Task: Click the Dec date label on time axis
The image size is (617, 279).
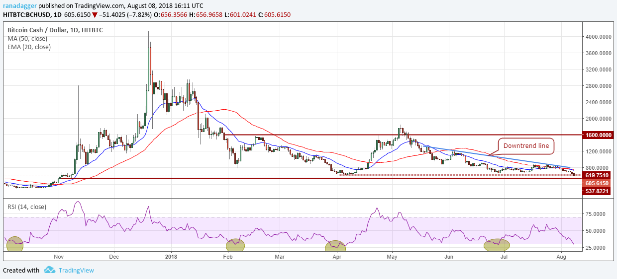Action: pos(113,257)
